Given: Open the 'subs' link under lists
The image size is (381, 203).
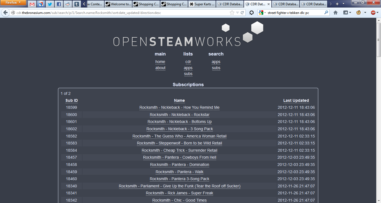Looking at the screenshot, I should [188, 74].
